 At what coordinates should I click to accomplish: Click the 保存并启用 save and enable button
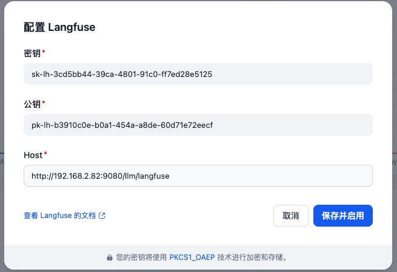pyautogui.click(x=343, y=216)
